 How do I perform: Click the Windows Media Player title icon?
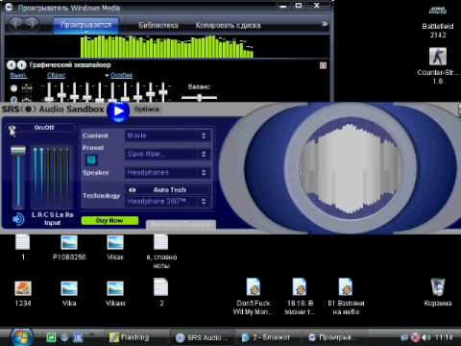[x=9, y=7]
